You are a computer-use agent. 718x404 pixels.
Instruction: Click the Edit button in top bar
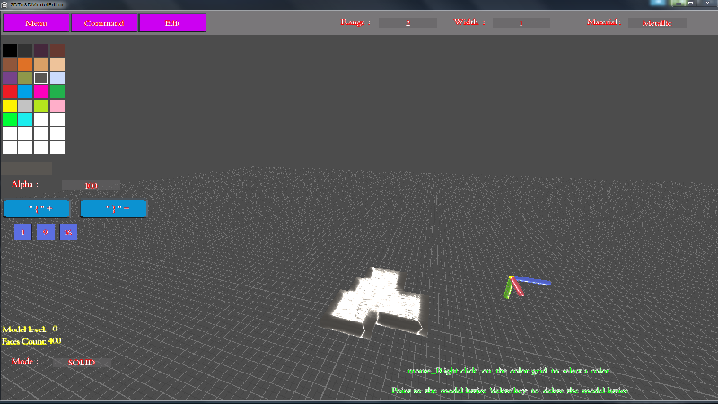tap(172, 23)
